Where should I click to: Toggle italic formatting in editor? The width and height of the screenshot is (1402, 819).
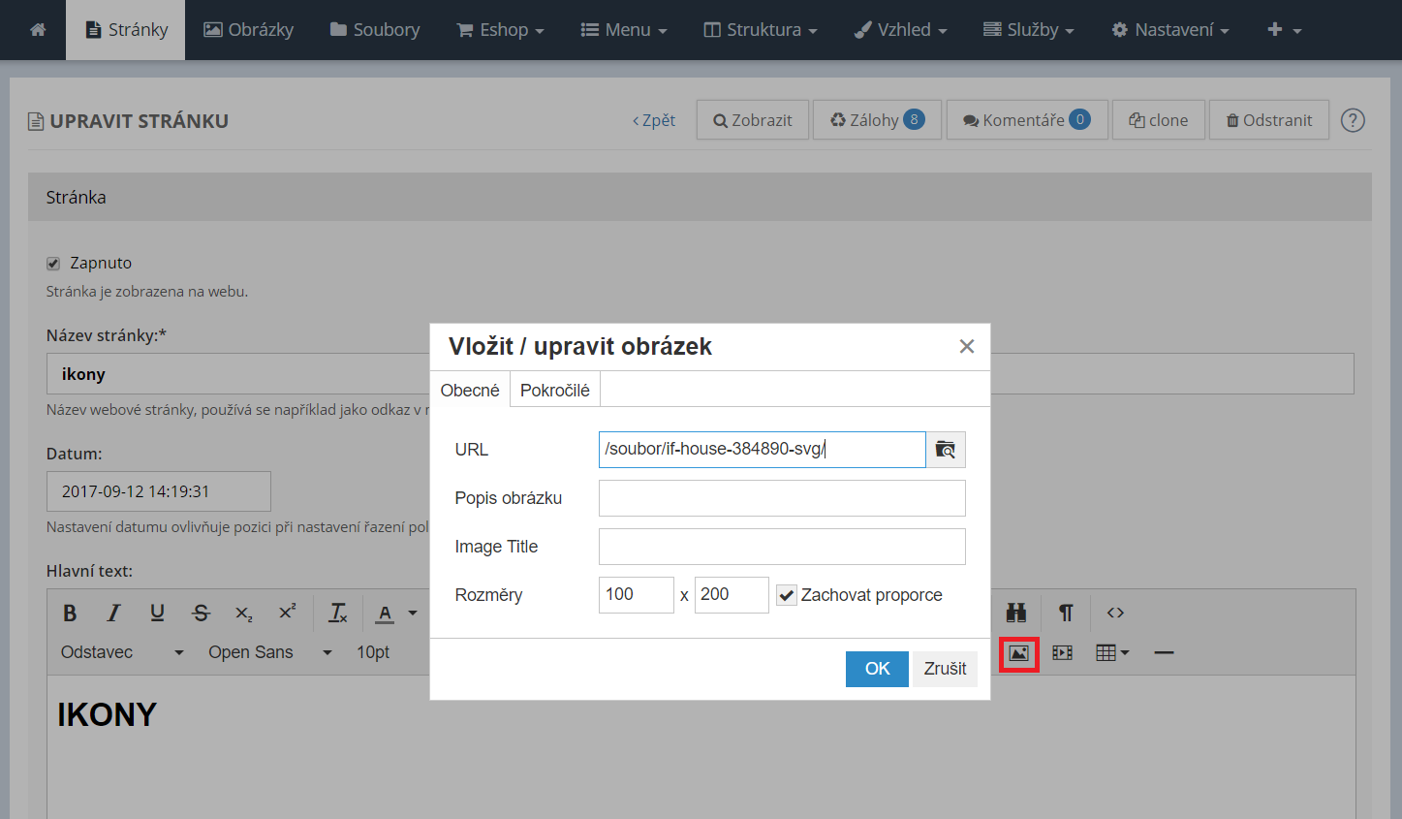[x=113, y=613]
